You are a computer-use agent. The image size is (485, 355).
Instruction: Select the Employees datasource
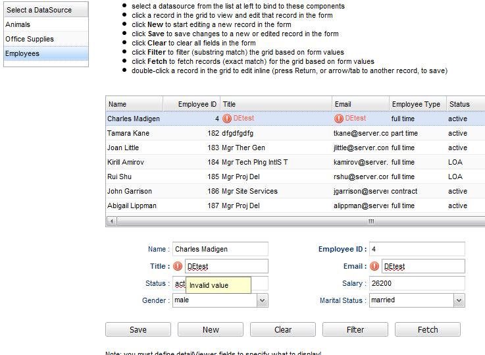tap(45, 53)
